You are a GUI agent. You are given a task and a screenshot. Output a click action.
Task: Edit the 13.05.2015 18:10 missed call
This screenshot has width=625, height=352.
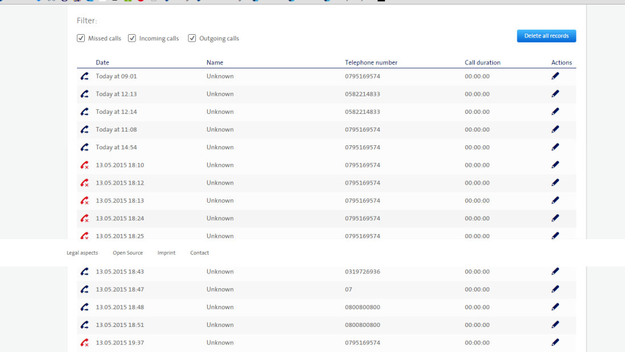tap(555, 165)
